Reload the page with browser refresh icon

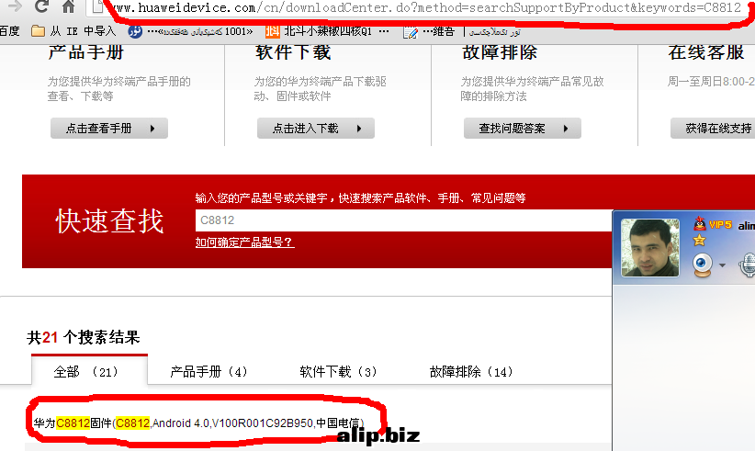tap(42, 6)
